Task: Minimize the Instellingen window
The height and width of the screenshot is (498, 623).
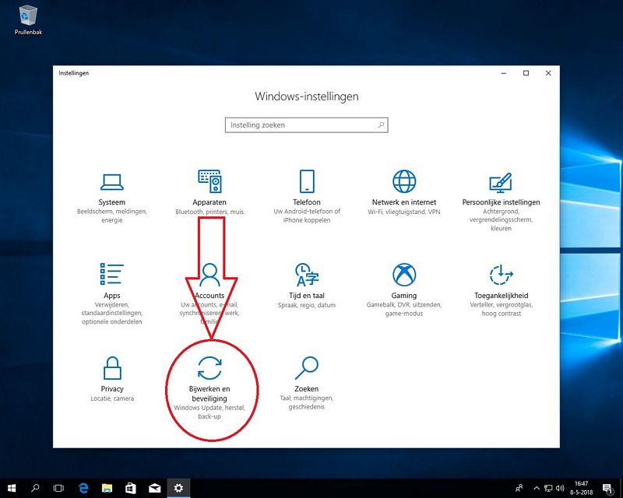Action: pyautogui.click(x=504, y=73)
